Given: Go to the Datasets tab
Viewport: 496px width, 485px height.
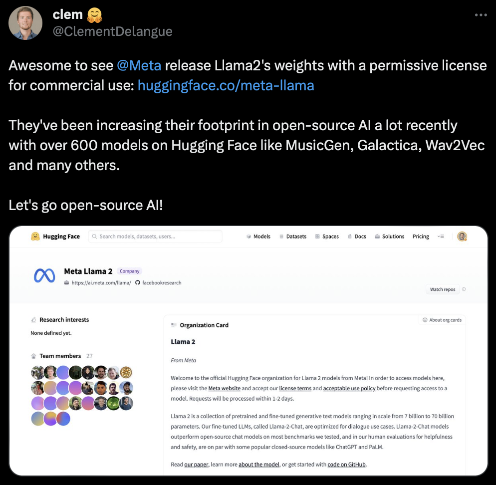Looking at the screenshot, I should 293,237.
